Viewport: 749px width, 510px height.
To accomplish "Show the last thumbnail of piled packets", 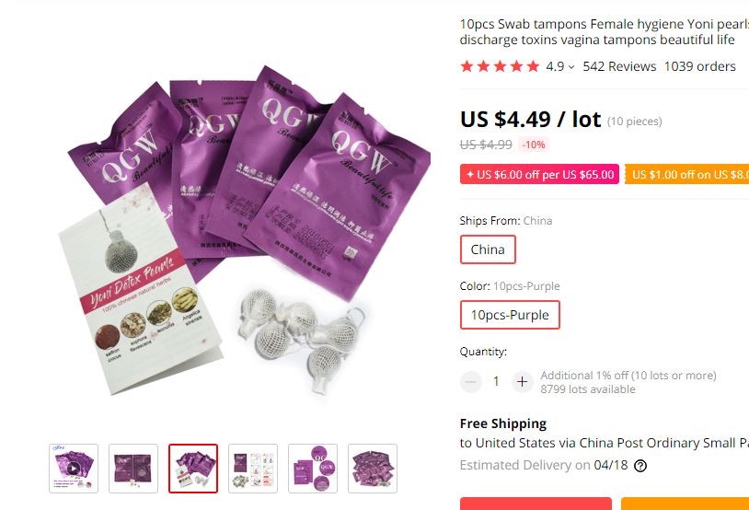I will [373, 469].
